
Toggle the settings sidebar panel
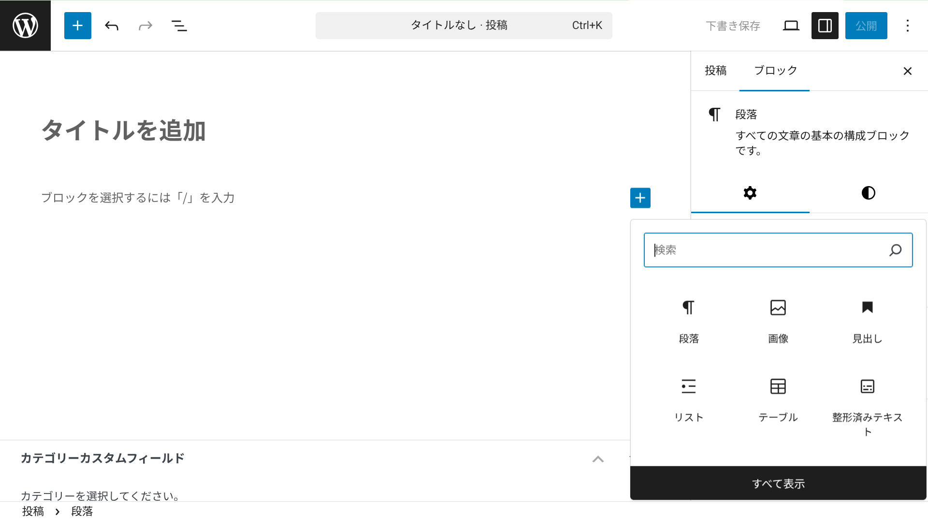[825, 26]
